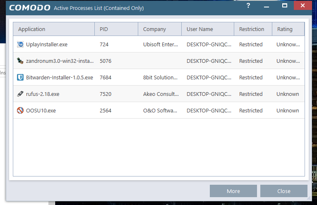Click company cell O&O Softwa...
The width and height of the screenshot is (317, 205).
[160, 111]
